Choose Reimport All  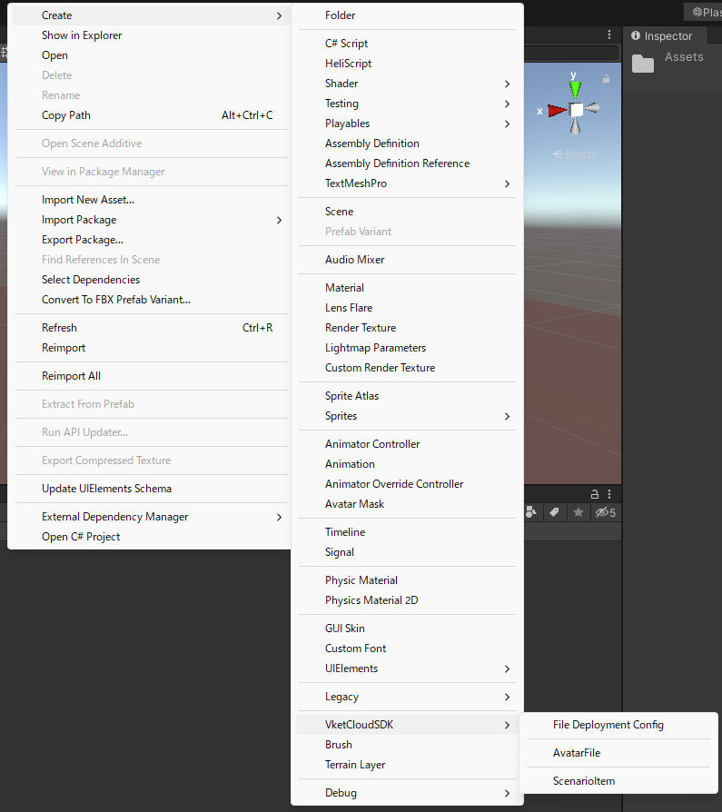[151, 376]
